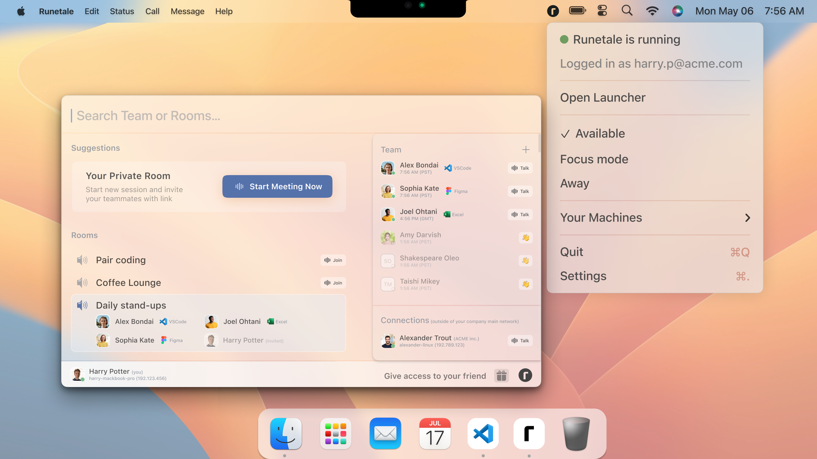The height and width of the screenshot is (459, 817).
Task: Expand Your Machines submenu
Action: tap(655, 218)
